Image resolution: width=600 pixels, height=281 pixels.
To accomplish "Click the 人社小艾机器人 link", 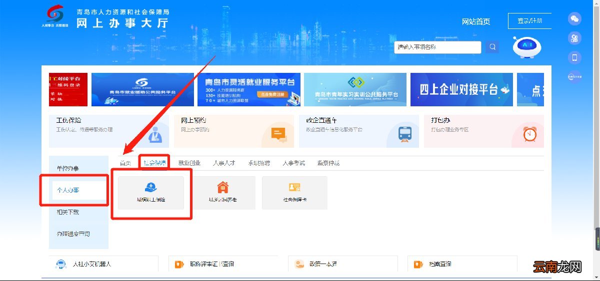I will click(x=92, y=264).
